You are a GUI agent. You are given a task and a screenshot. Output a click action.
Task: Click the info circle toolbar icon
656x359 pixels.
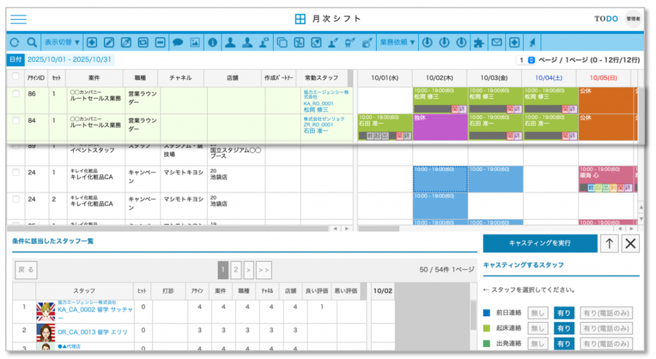[213, 42]
